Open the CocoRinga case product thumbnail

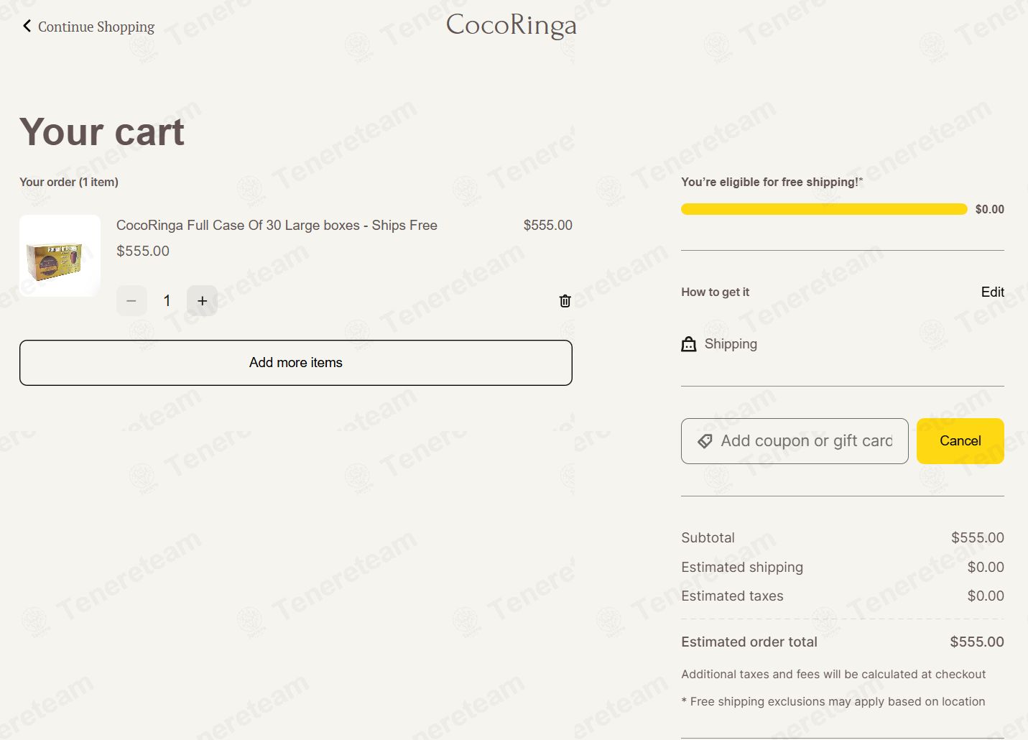pos(60,256)
